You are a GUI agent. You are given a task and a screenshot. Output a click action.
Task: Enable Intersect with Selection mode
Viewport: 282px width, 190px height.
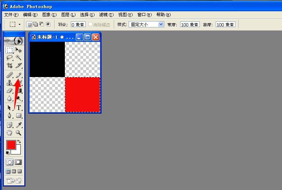point(48,24)
